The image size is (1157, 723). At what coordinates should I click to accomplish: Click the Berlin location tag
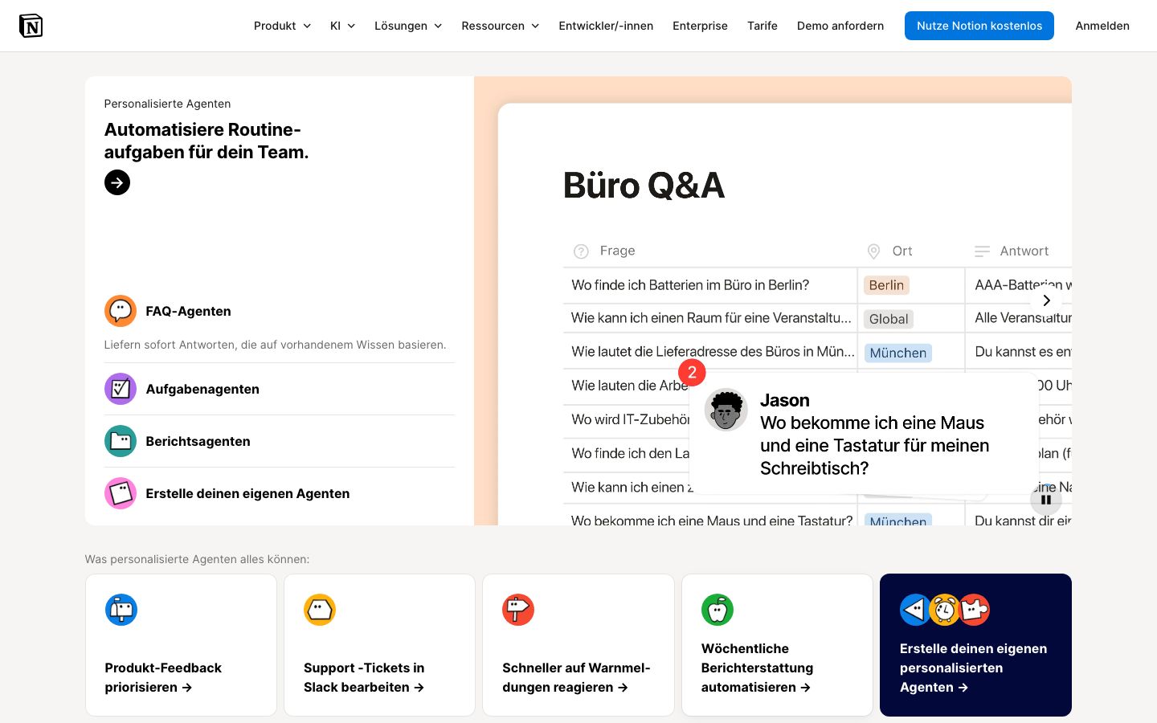pyautogui.click(x=886, y=285)
